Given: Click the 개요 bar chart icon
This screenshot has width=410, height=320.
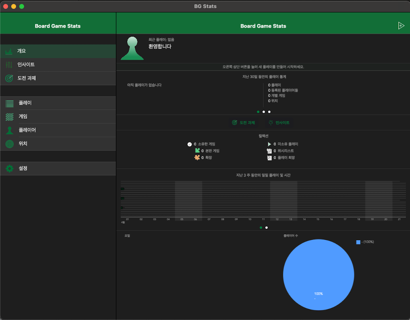Looking at the screenshot, I should (9, 51).
